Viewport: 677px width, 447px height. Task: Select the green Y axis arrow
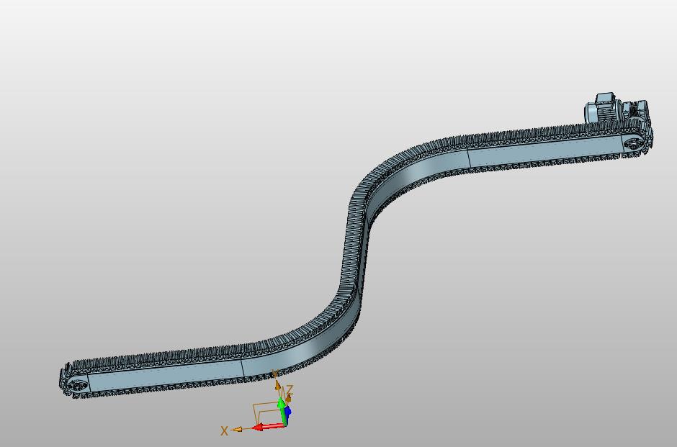(x=282, y=411)
